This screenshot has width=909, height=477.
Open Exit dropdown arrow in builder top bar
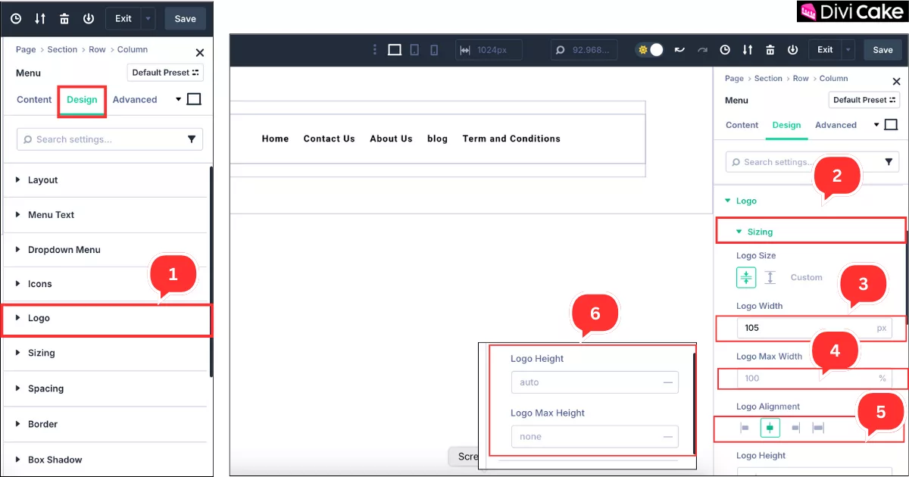tap(848, 50)
